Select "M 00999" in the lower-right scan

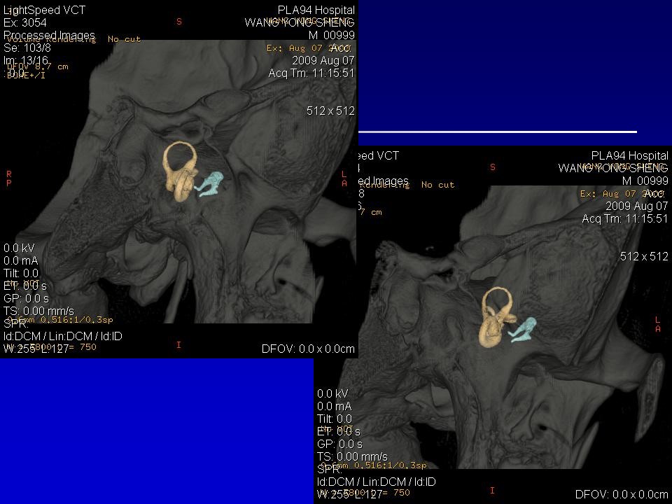pos(645,181)
